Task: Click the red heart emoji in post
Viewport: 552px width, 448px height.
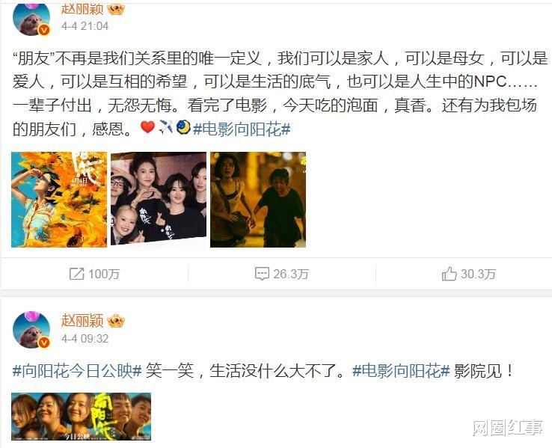Action: coord(147,127)
